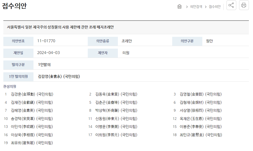The image size is (253, 151).
Task: Select supporter 최민규 entry
Action: point(201,135)
